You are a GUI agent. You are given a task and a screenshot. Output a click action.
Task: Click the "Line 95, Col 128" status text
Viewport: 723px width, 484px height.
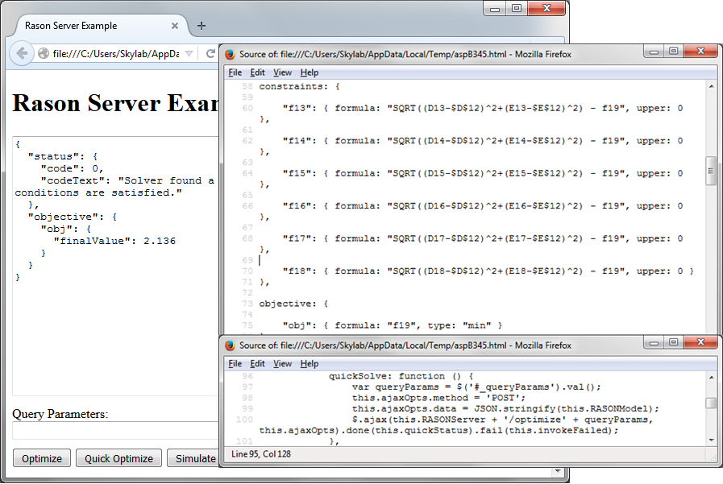pyautogui.click(x=261, y=454)
